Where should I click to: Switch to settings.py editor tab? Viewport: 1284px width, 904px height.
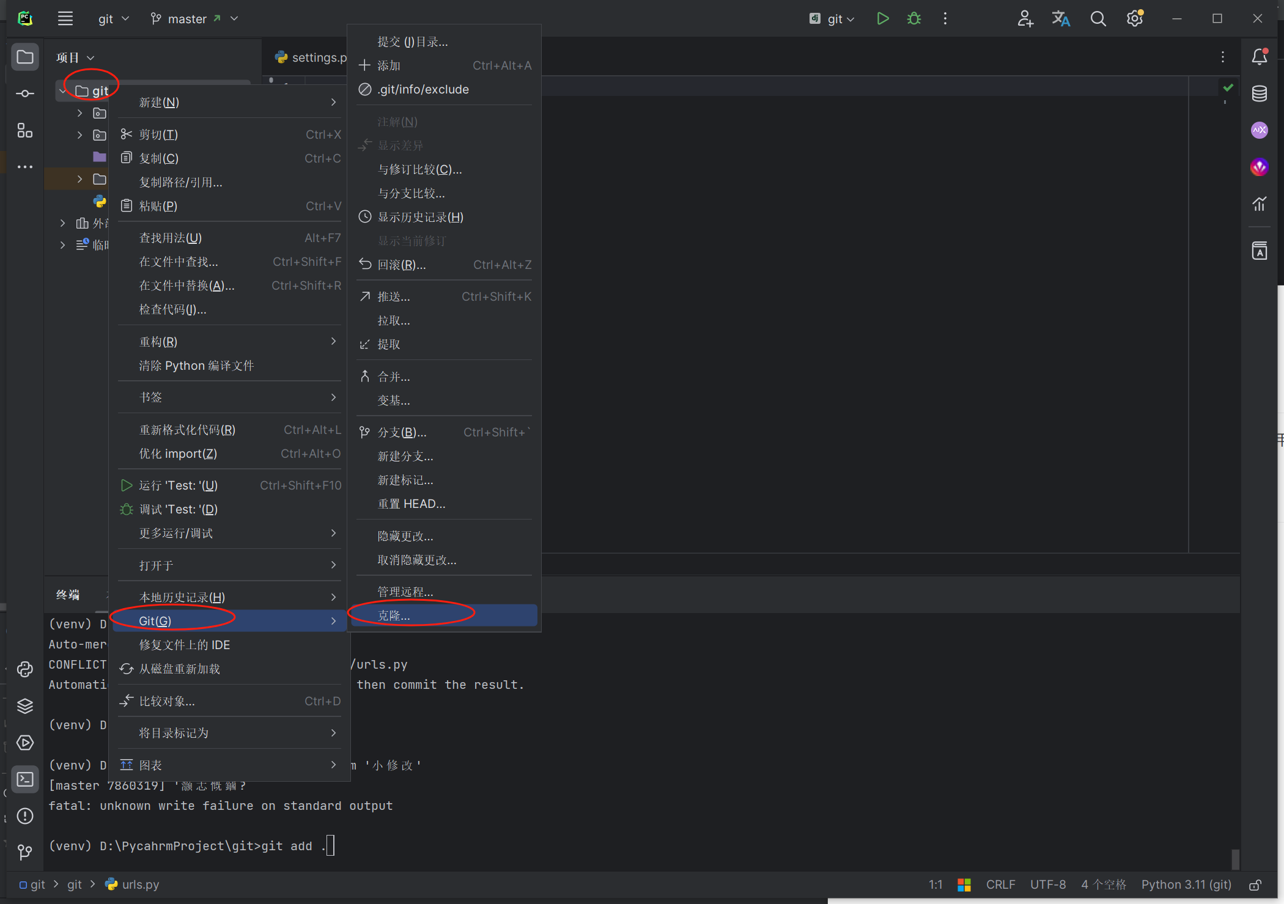311,57
